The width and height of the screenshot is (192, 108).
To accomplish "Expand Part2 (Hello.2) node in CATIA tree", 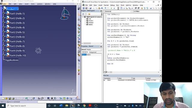I will [3, 18].
